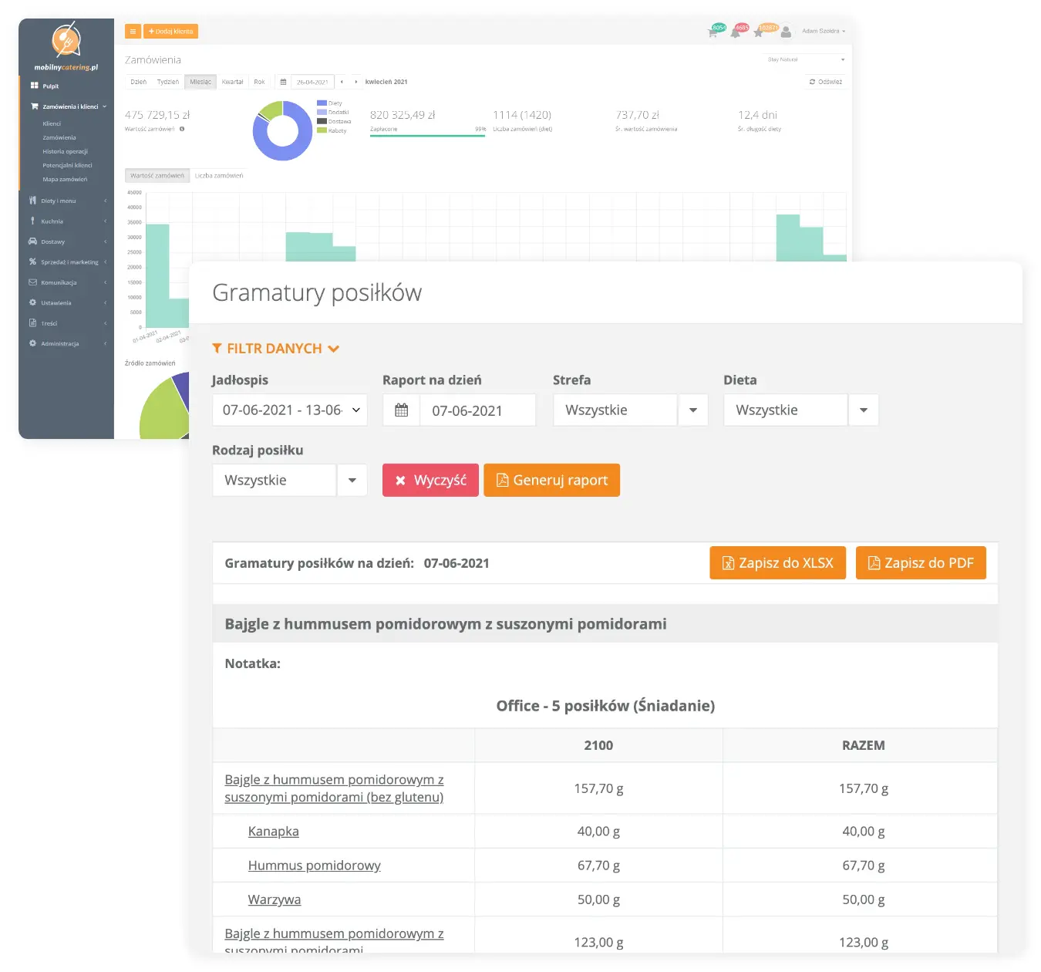This screenshot has height=972, width=1041.
Task: Open the hamburger menu button
Action: 133,32
